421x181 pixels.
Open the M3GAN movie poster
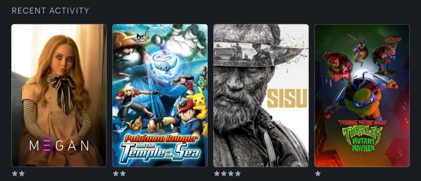point(59,95)
